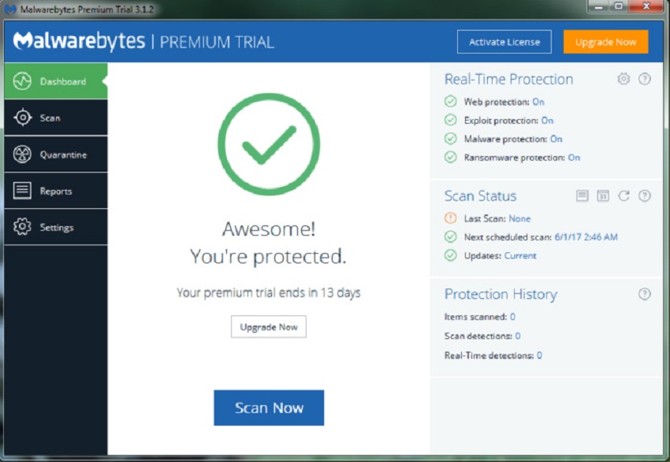Open scan reports icon in Scan Status
The image size is (670, 462).
click(583, 196)
